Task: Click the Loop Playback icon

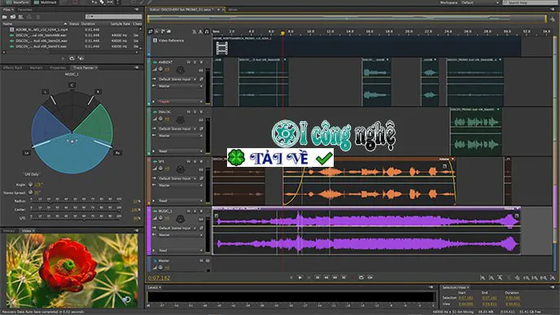Action: pos(361,277)
